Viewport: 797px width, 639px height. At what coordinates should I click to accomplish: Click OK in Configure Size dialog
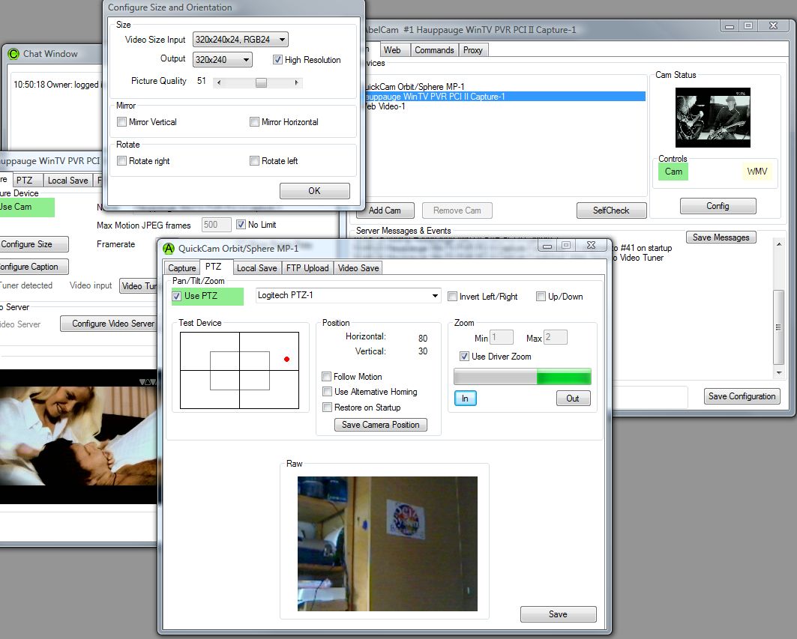315,191
